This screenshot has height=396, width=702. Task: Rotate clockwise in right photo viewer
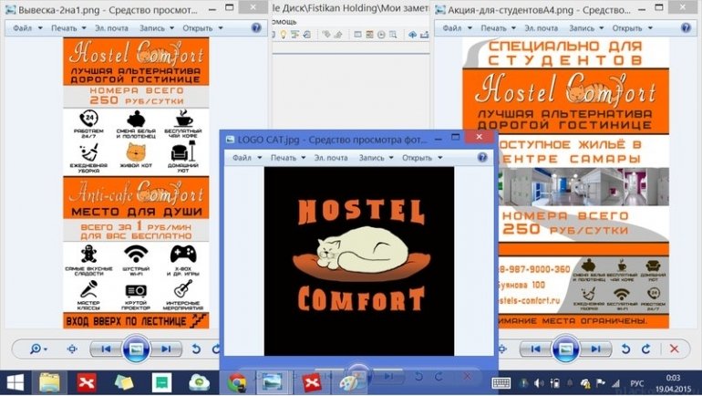645,349
